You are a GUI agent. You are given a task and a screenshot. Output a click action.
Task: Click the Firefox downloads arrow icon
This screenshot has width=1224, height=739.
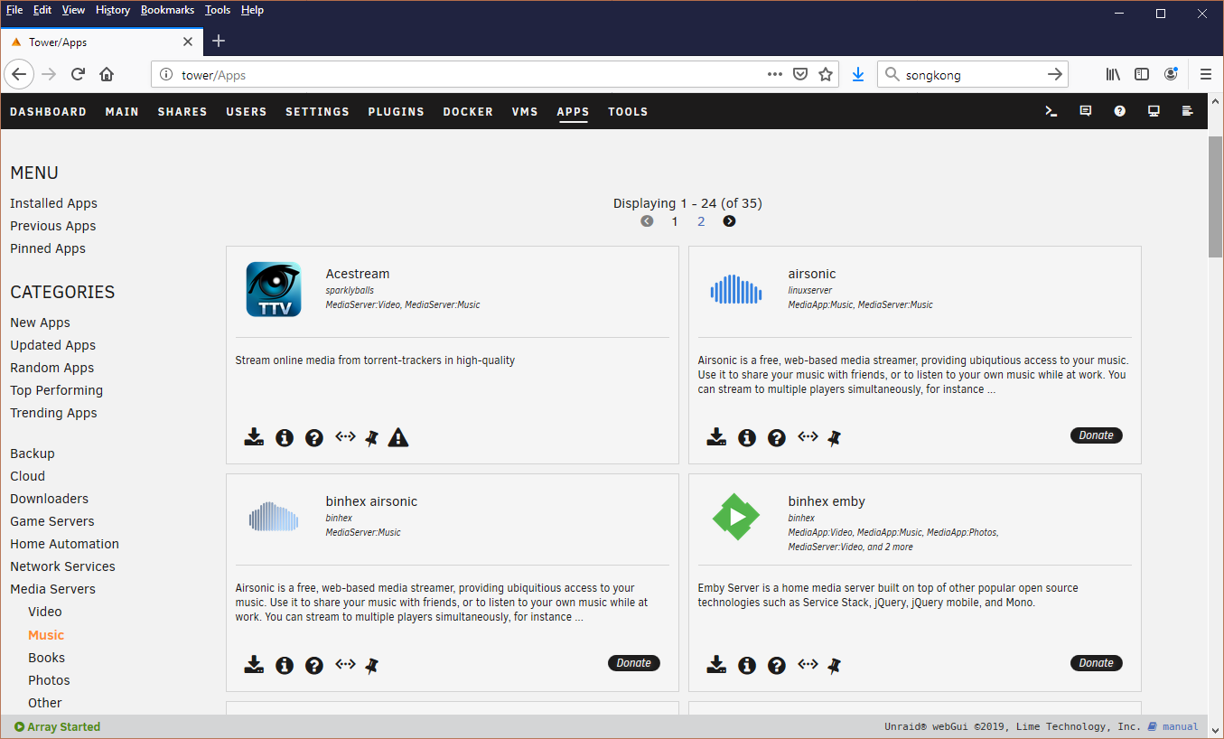(x=858, y=75)
